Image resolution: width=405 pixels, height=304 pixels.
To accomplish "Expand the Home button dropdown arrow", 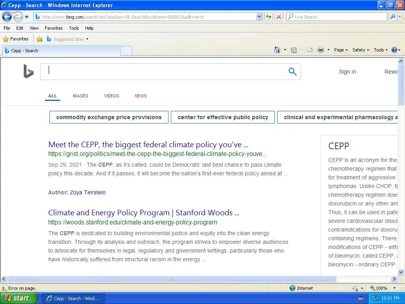I will 285,50.
